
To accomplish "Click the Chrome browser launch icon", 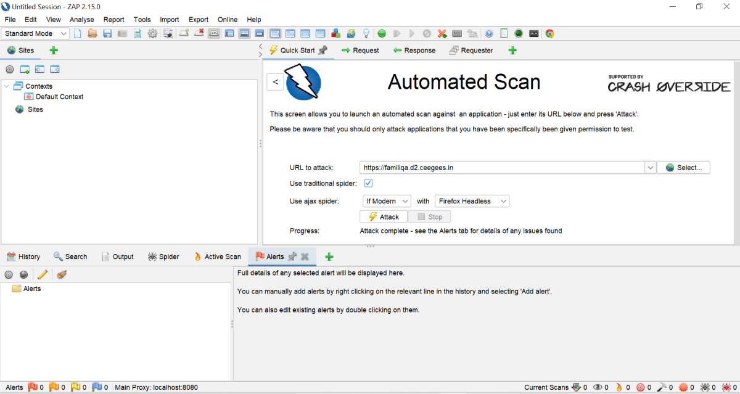I will coord(549,33).
